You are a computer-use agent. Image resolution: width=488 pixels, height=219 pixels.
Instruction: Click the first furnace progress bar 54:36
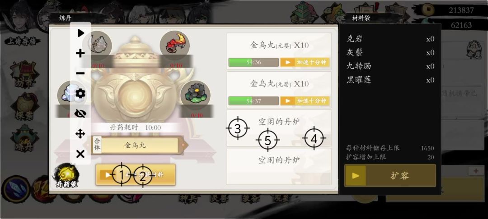click(253, 62)
